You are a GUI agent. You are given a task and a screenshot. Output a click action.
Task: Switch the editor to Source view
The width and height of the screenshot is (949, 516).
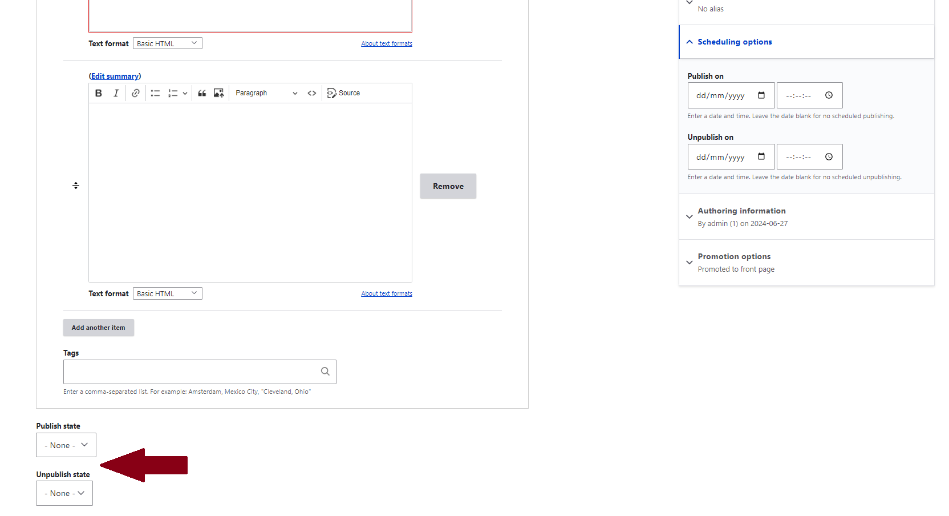pyautogui.click(x=344, y=92)
